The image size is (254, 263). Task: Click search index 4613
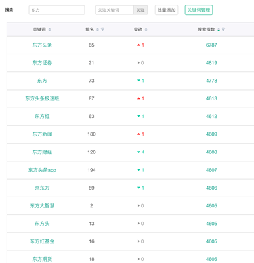click(211, 98)
